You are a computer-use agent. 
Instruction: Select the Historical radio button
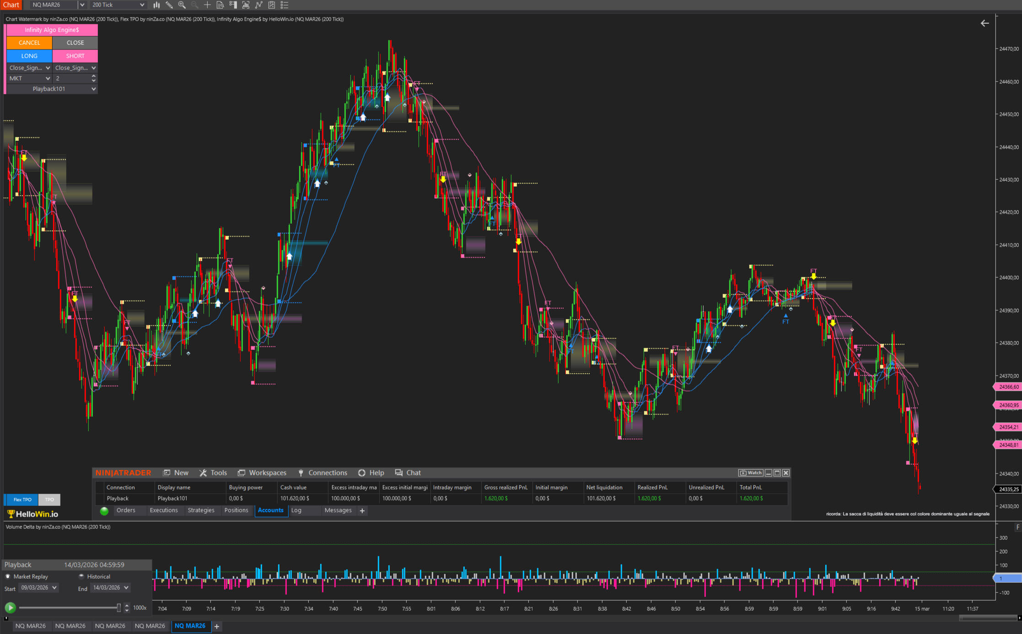[81, 576]
